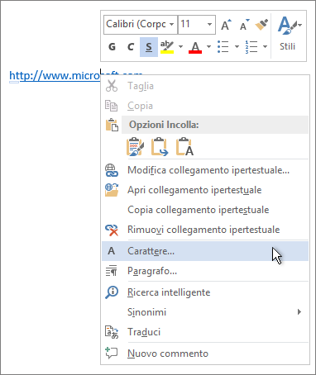Expand the Sinonimi submenu
Screen dimensions: 316x375
tap(205, 312)
